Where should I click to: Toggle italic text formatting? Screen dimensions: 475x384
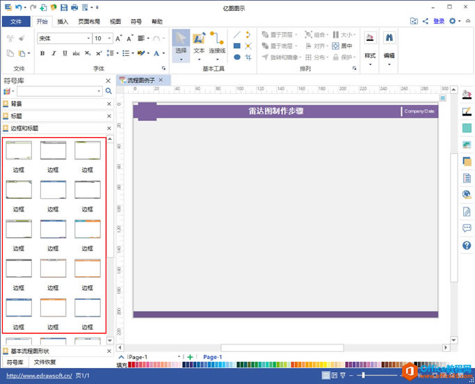click(54, 54)
